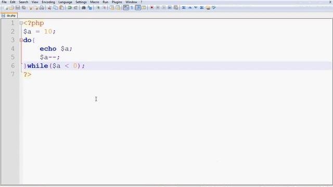Open the Plugins menu
This screenshot has height=187, width=333.
point(117,2)
